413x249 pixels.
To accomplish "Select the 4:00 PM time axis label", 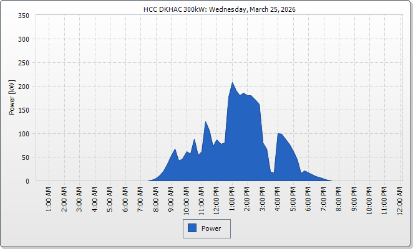I will 278,198.
